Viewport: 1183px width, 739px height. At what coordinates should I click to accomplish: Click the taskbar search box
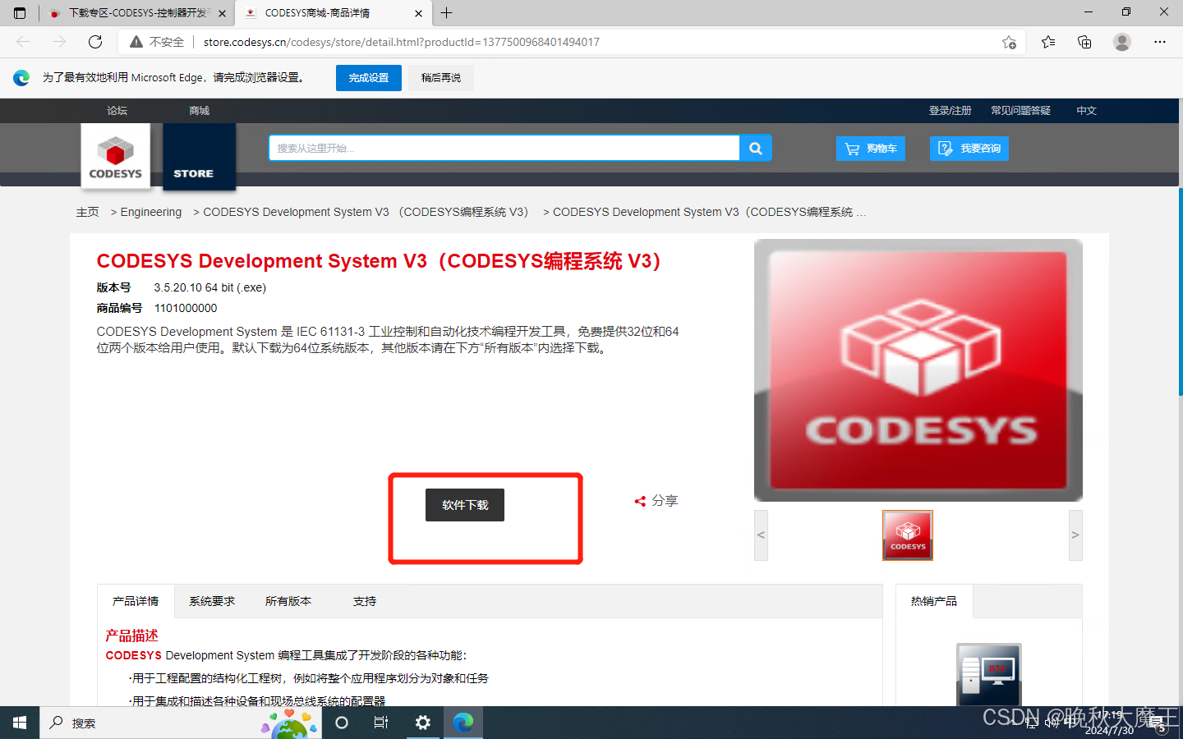point(181,723)
